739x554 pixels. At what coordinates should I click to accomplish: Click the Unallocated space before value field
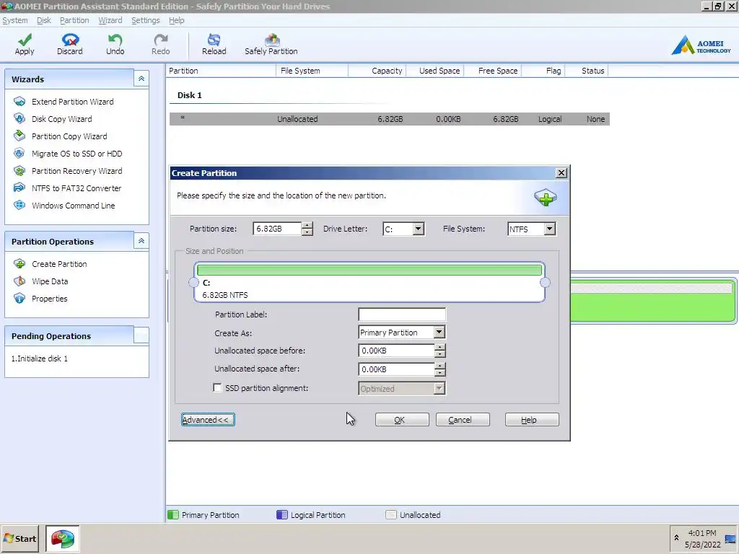[x=396, y=351]
